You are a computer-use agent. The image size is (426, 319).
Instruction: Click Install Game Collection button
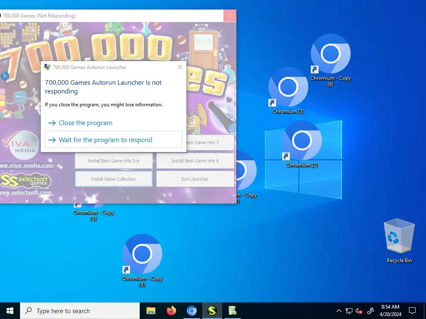pos(114,179)
